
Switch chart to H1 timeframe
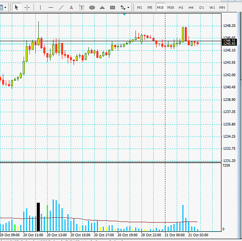point(181,8)
